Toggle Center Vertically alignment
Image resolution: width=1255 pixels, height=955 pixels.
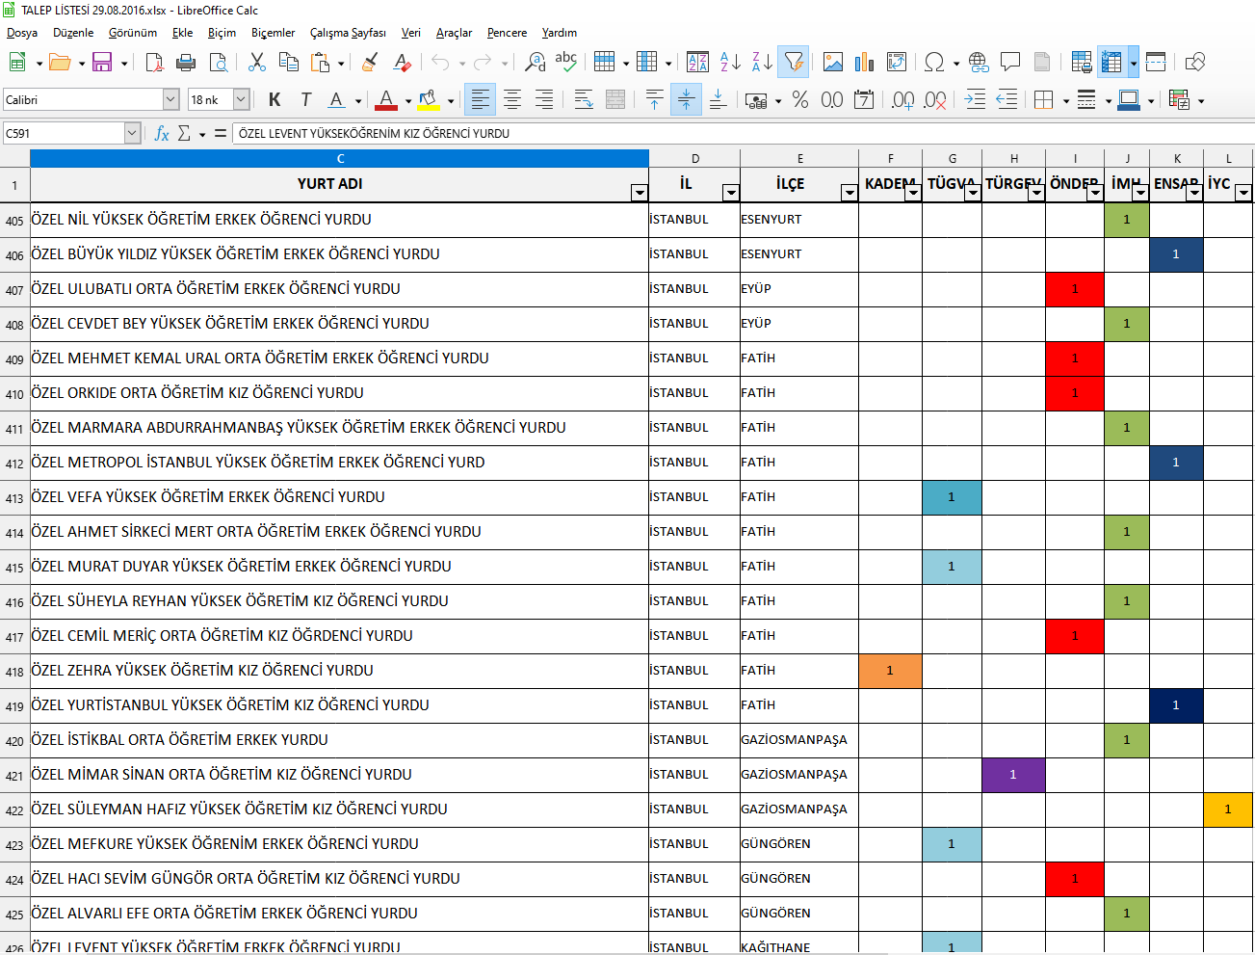click(x=686, y=100)
